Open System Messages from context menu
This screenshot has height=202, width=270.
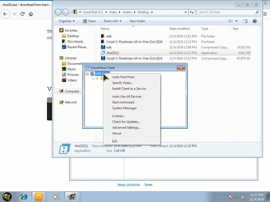pyautogui.click(x=124, y=108)
